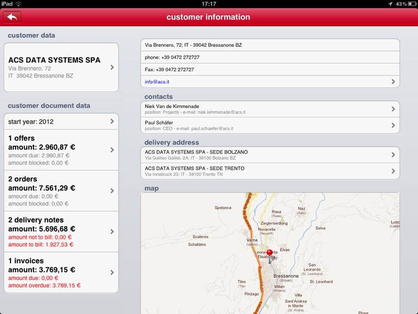
Task: Open contact Niek Van de Kimmenade
Action: [270, 109]
